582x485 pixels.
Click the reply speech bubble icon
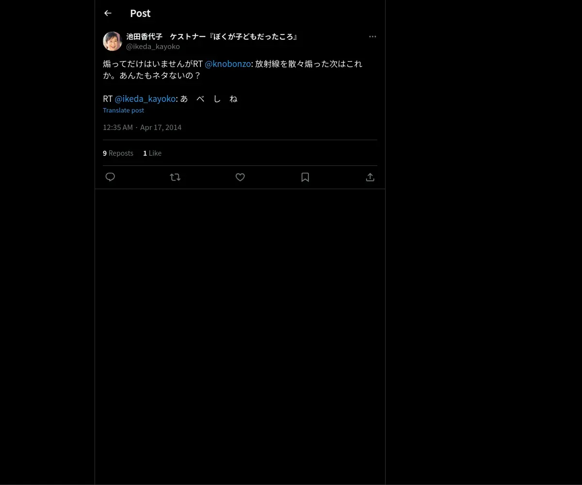pos(110,177)
